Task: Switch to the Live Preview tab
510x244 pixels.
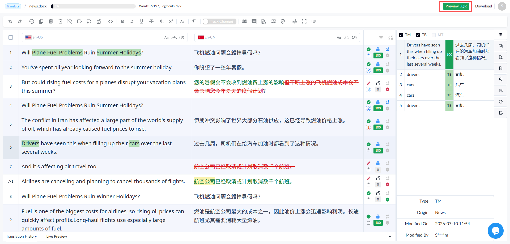Action: click(x=57, y=237)
